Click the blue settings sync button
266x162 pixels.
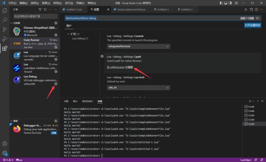252,25
